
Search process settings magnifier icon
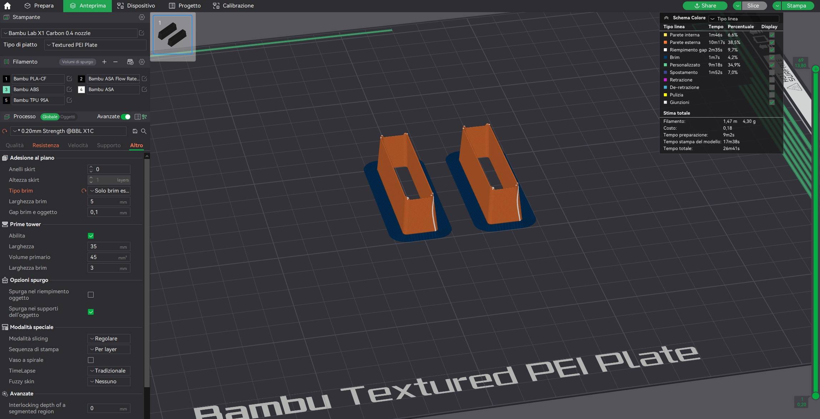pyautogui.click(x=144, y=131)
